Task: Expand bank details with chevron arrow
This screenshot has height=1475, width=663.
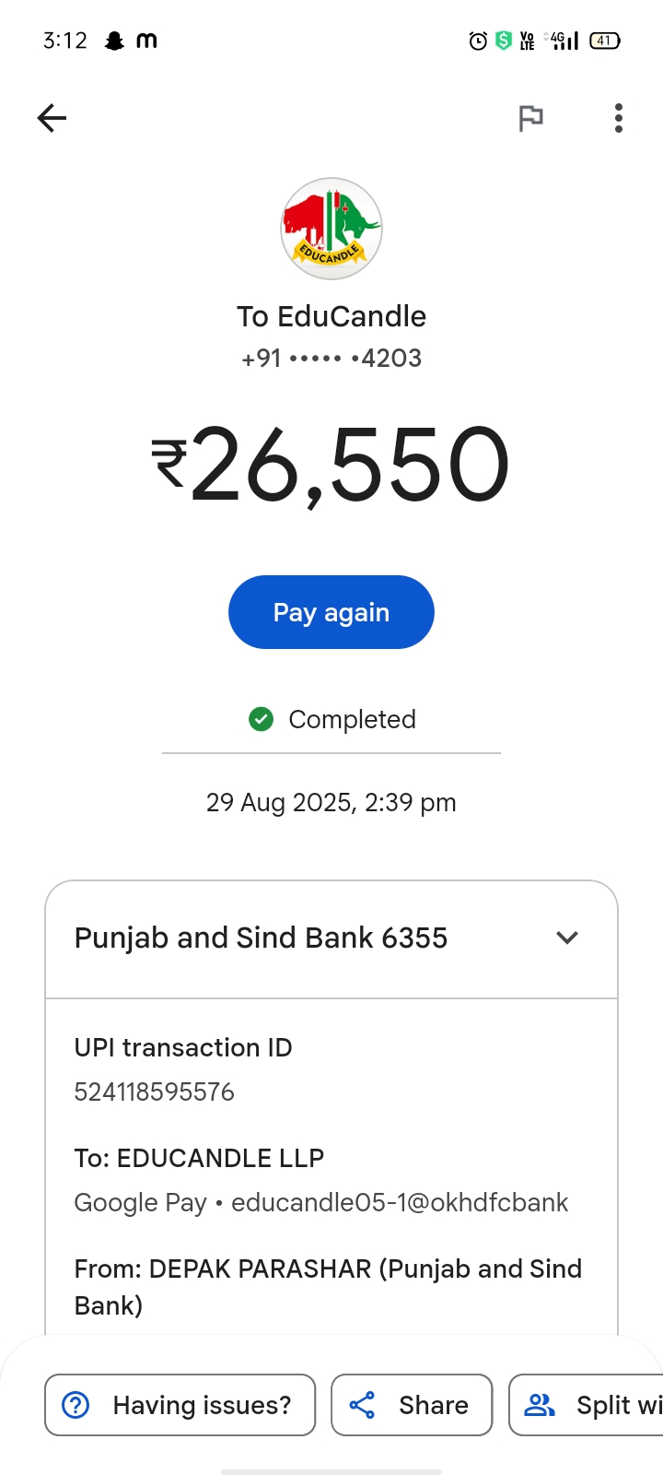Action: (567, 938)
